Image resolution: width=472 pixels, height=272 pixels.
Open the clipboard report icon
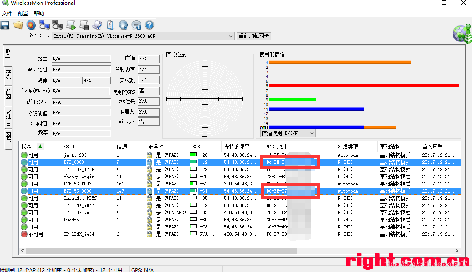point(110,24)
